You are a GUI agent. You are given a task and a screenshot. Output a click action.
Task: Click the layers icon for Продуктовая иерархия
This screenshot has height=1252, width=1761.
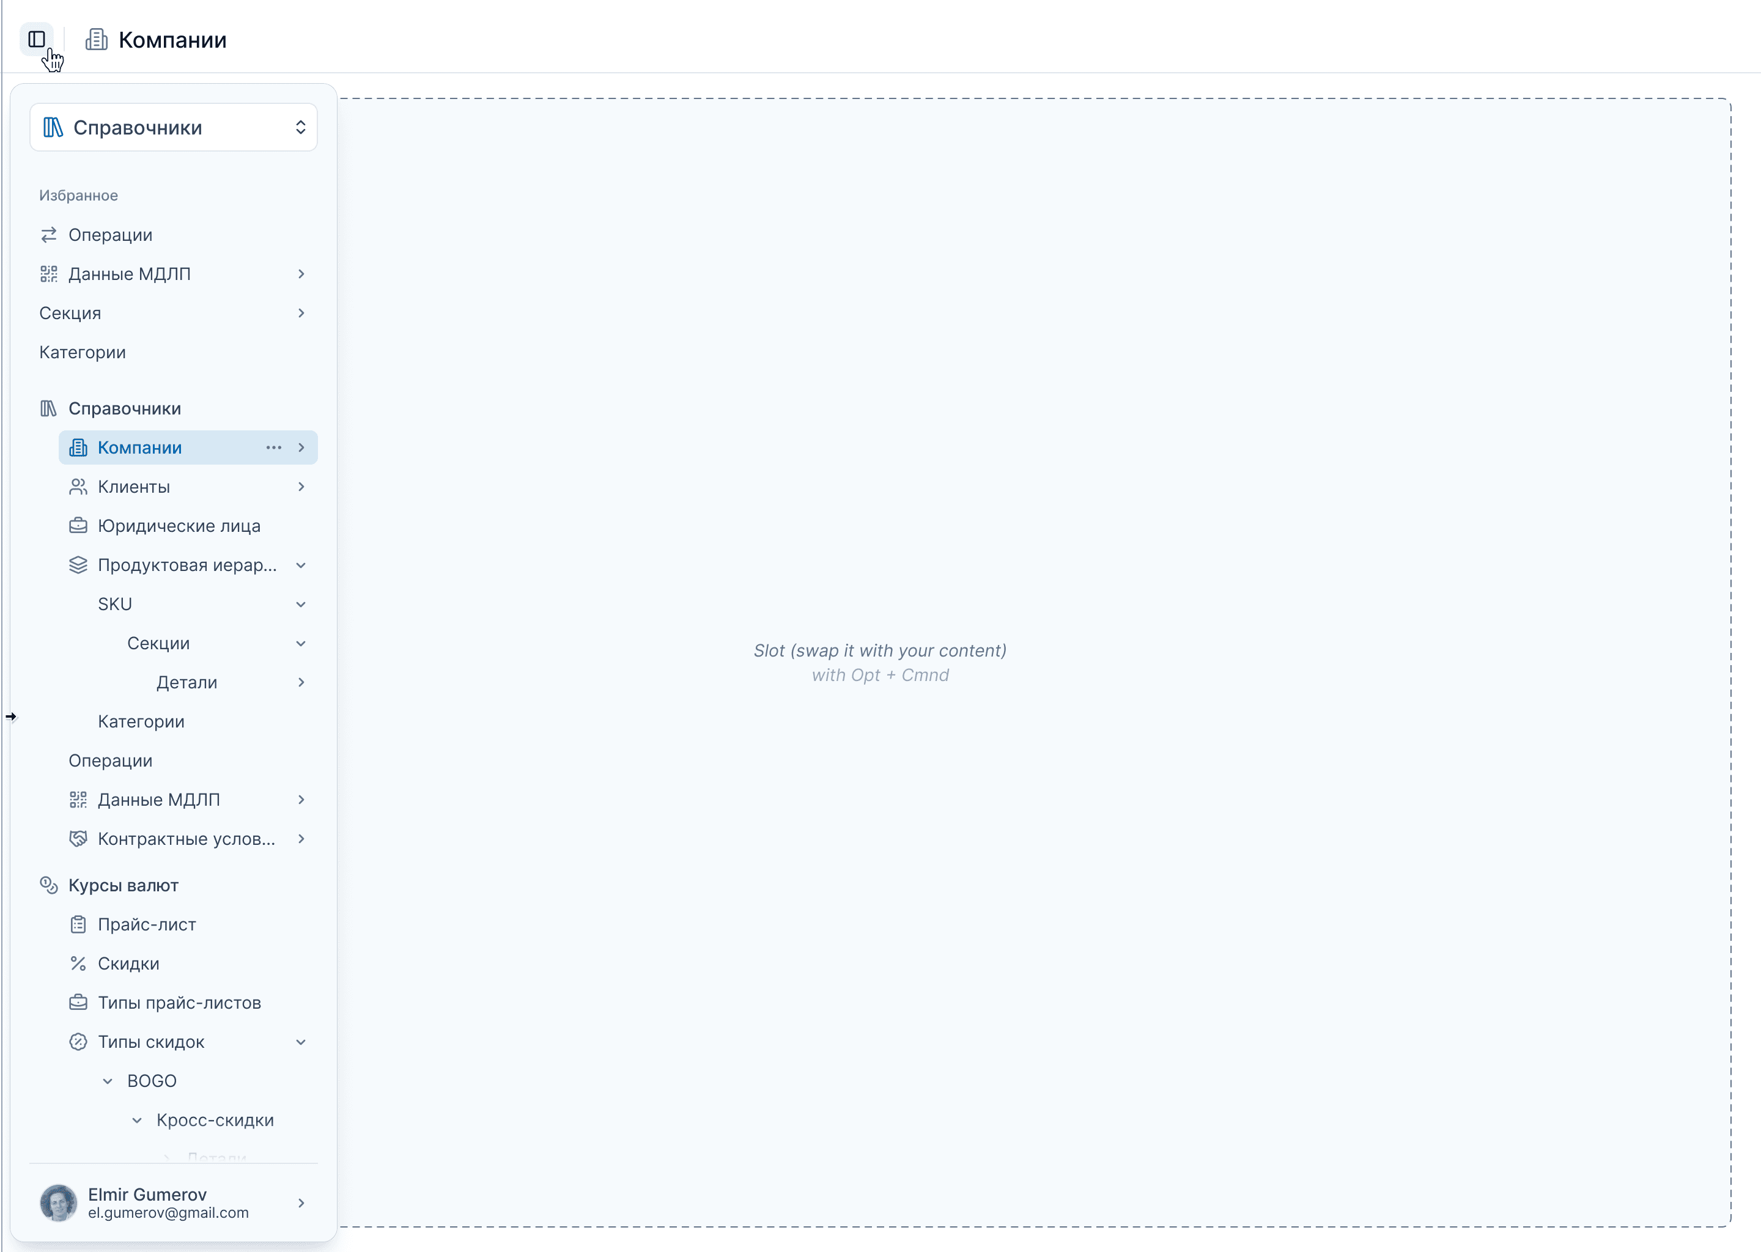click(x=78, y=565)
